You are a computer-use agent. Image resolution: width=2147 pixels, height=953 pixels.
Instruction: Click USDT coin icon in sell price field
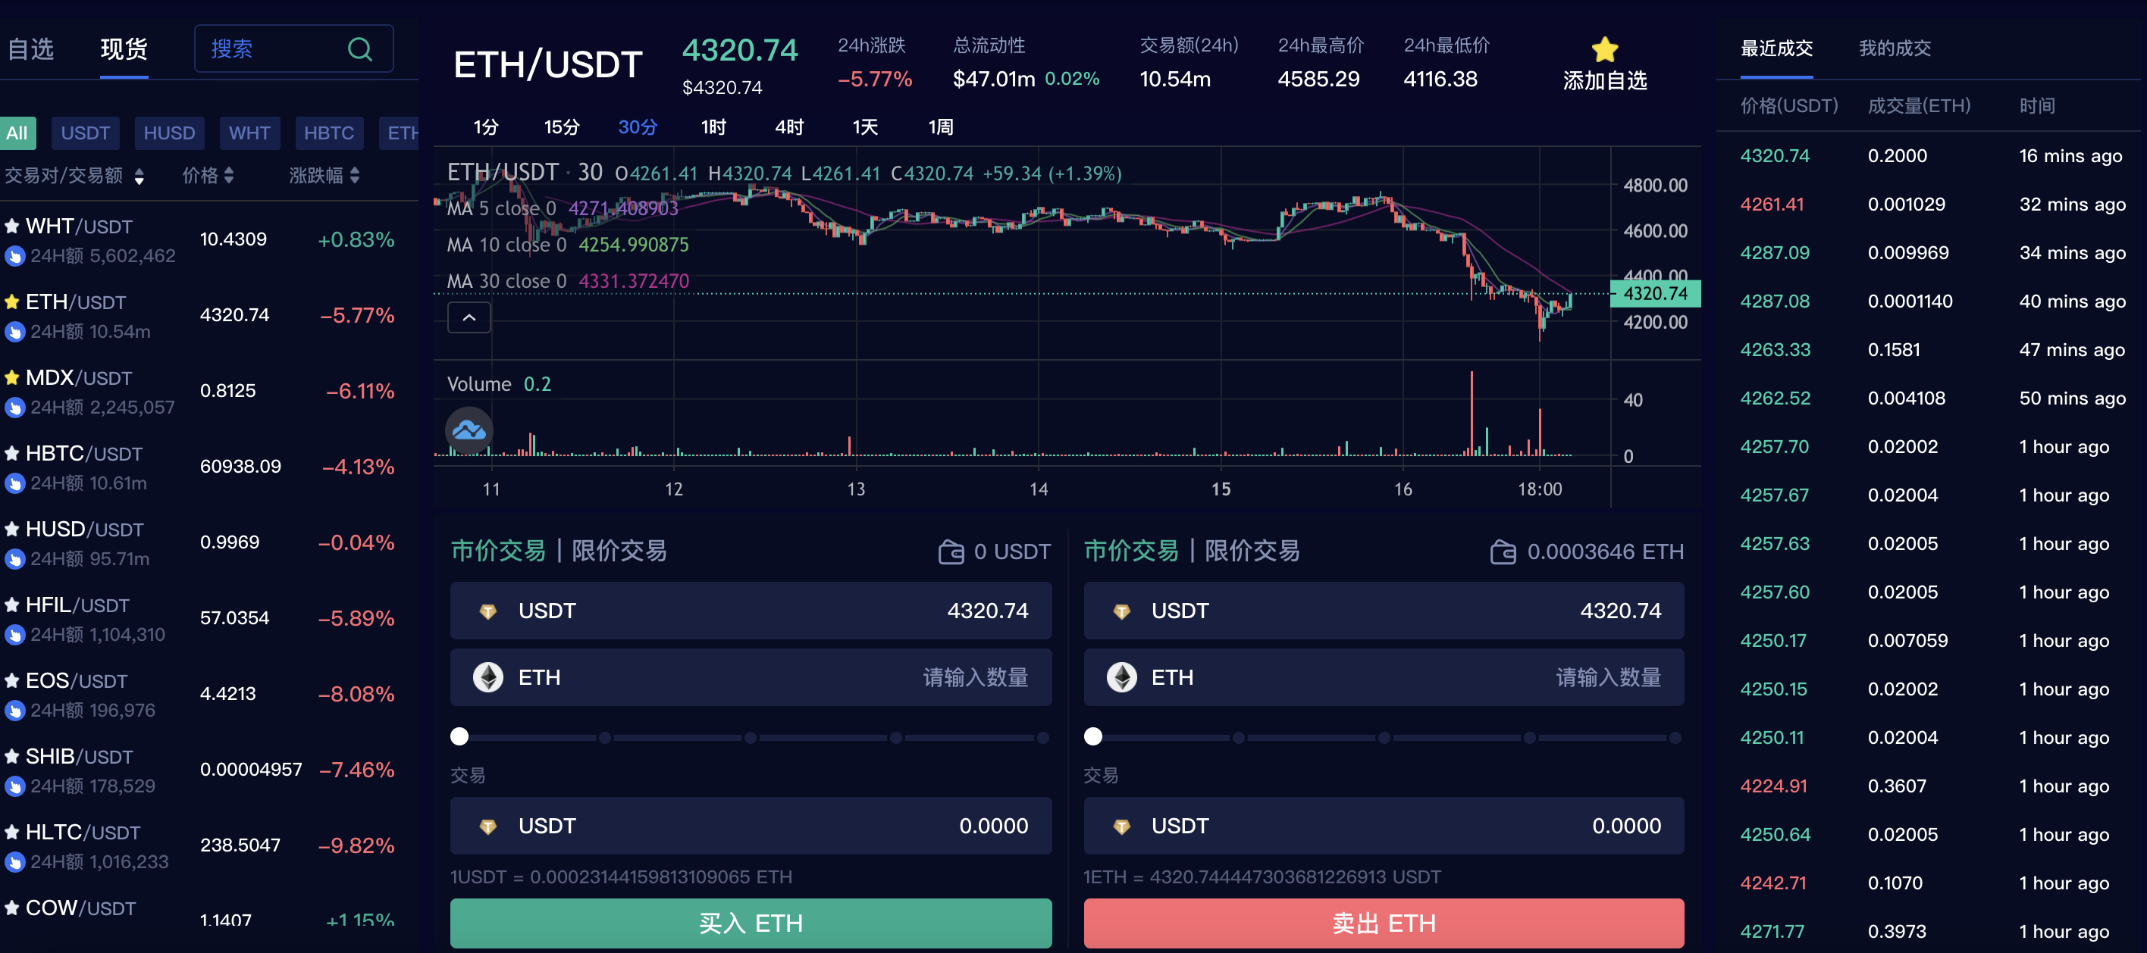(x=1121, y=611)
